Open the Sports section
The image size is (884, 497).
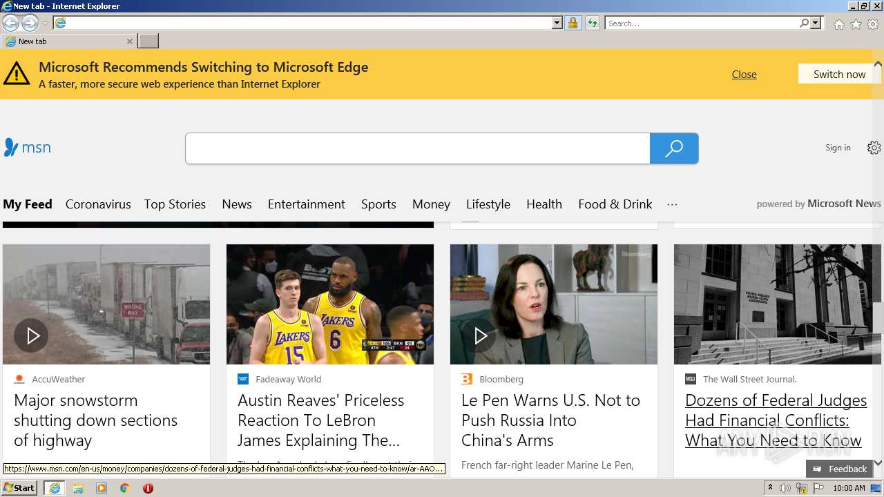coord(378,204)
